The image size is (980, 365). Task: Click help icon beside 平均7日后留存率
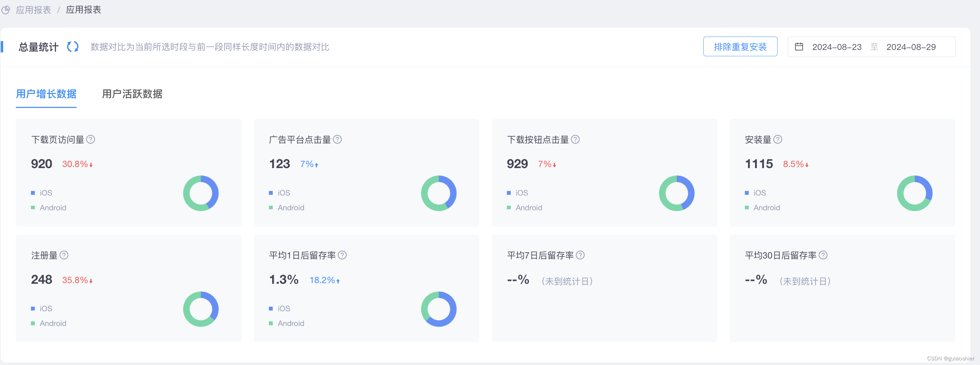point(580,255)
